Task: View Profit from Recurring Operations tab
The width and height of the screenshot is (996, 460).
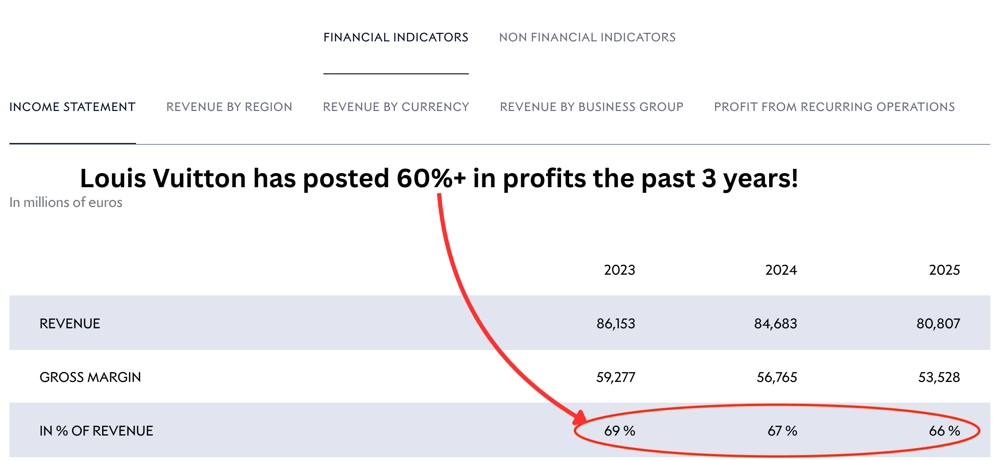Action: (834, 107)
